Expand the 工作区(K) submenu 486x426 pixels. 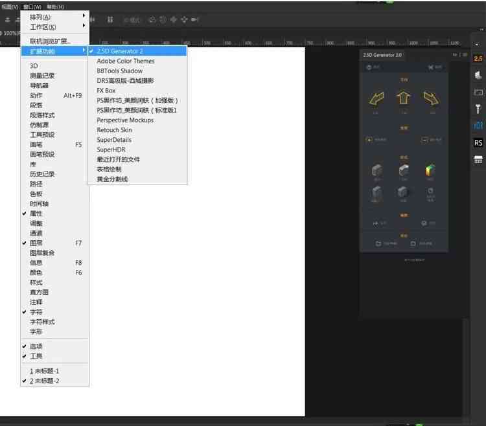click(x=54, y=27)
